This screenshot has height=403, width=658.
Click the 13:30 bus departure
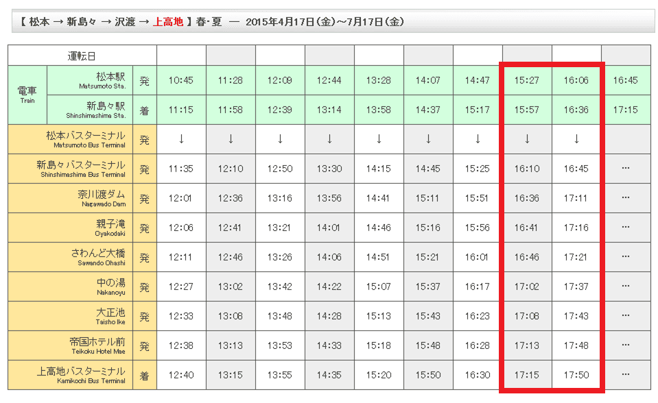tap(329, 169)
